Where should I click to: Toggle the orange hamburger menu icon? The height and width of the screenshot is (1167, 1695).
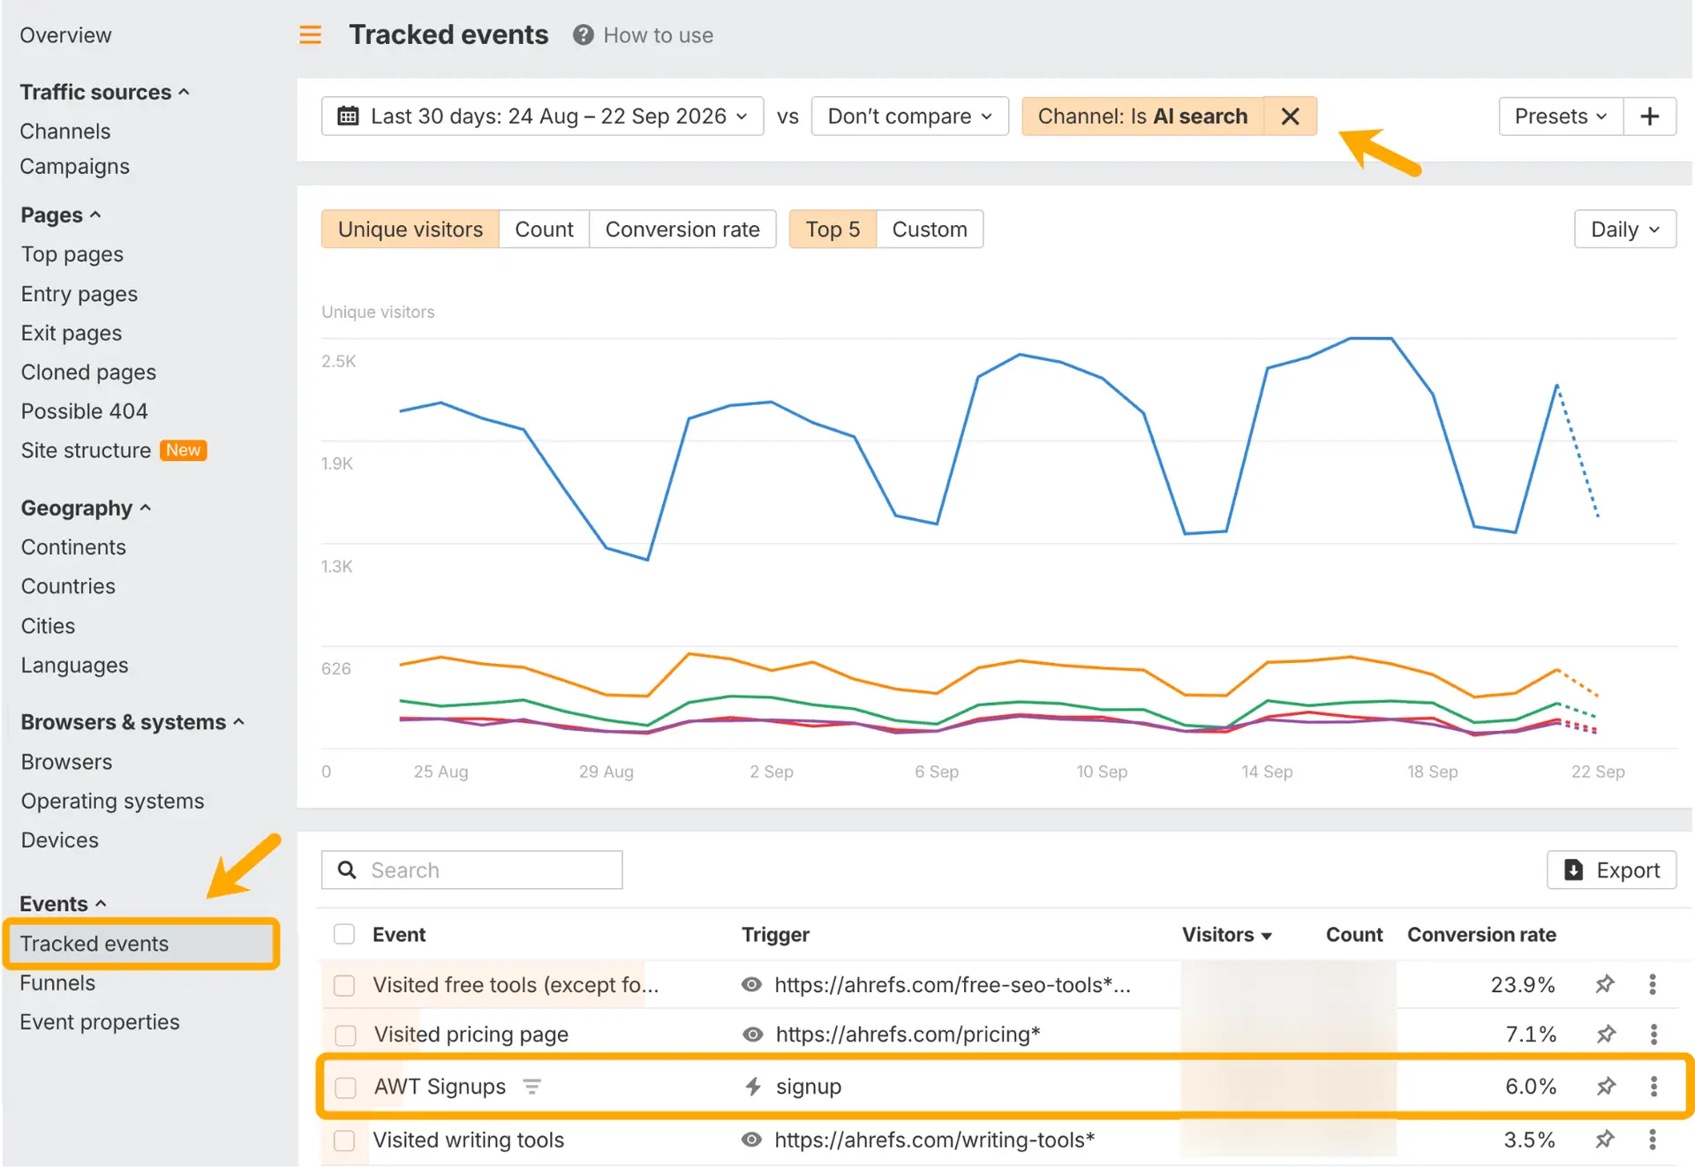310,35
